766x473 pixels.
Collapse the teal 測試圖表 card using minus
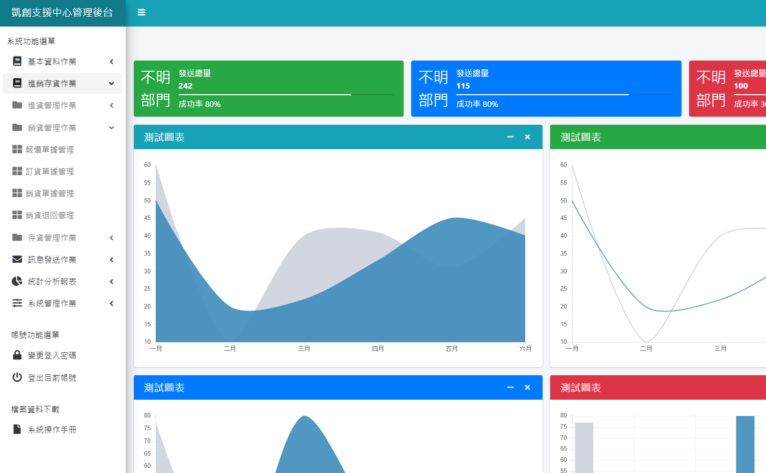point(510,137)
